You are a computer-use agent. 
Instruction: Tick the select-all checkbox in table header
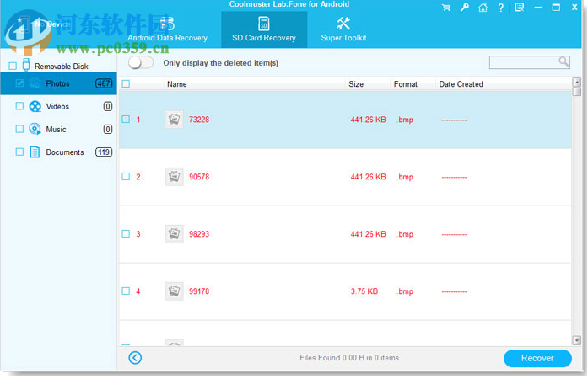pos(126,84)
